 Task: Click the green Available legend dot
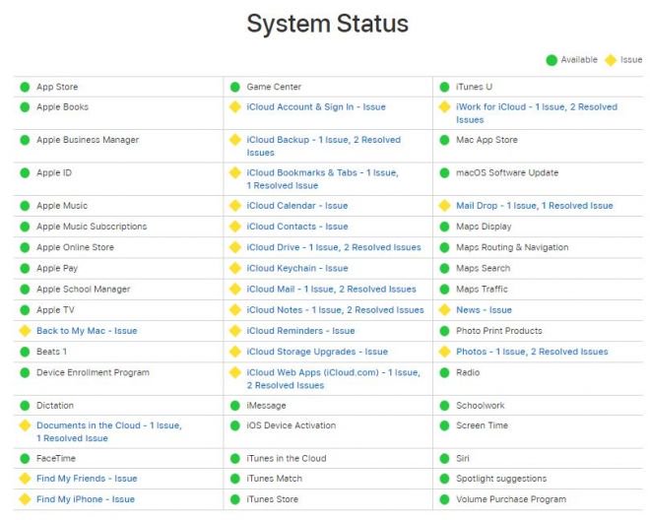552,60
